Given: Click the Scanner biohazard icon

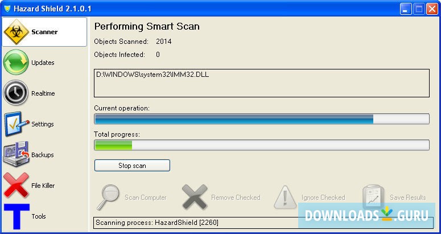Looking at the screenshot, I should (17, 32).
